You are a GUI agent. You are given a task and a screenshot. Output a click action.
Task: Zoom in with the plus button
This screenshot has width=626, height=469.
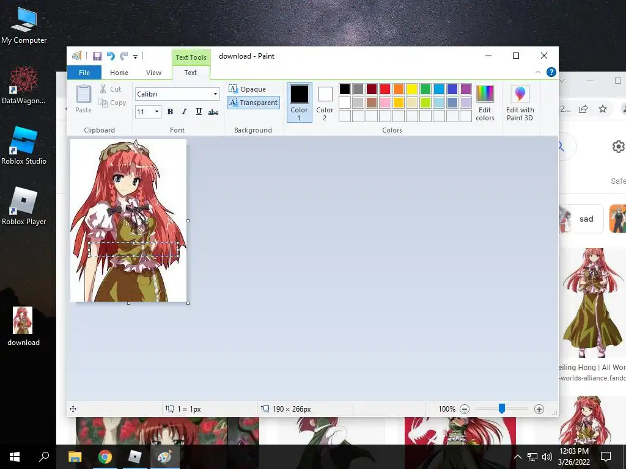(539, 409)
